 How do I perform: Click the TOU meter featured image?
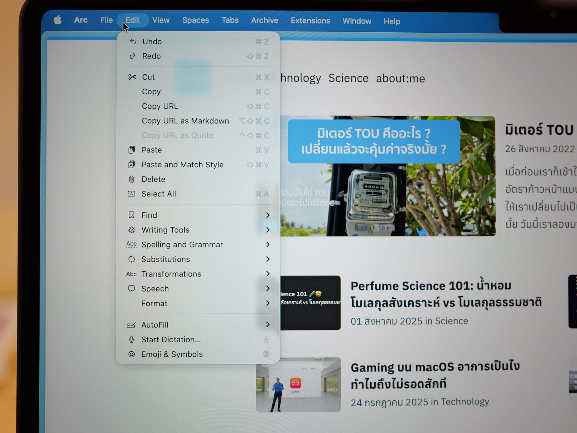coord(388,176)
